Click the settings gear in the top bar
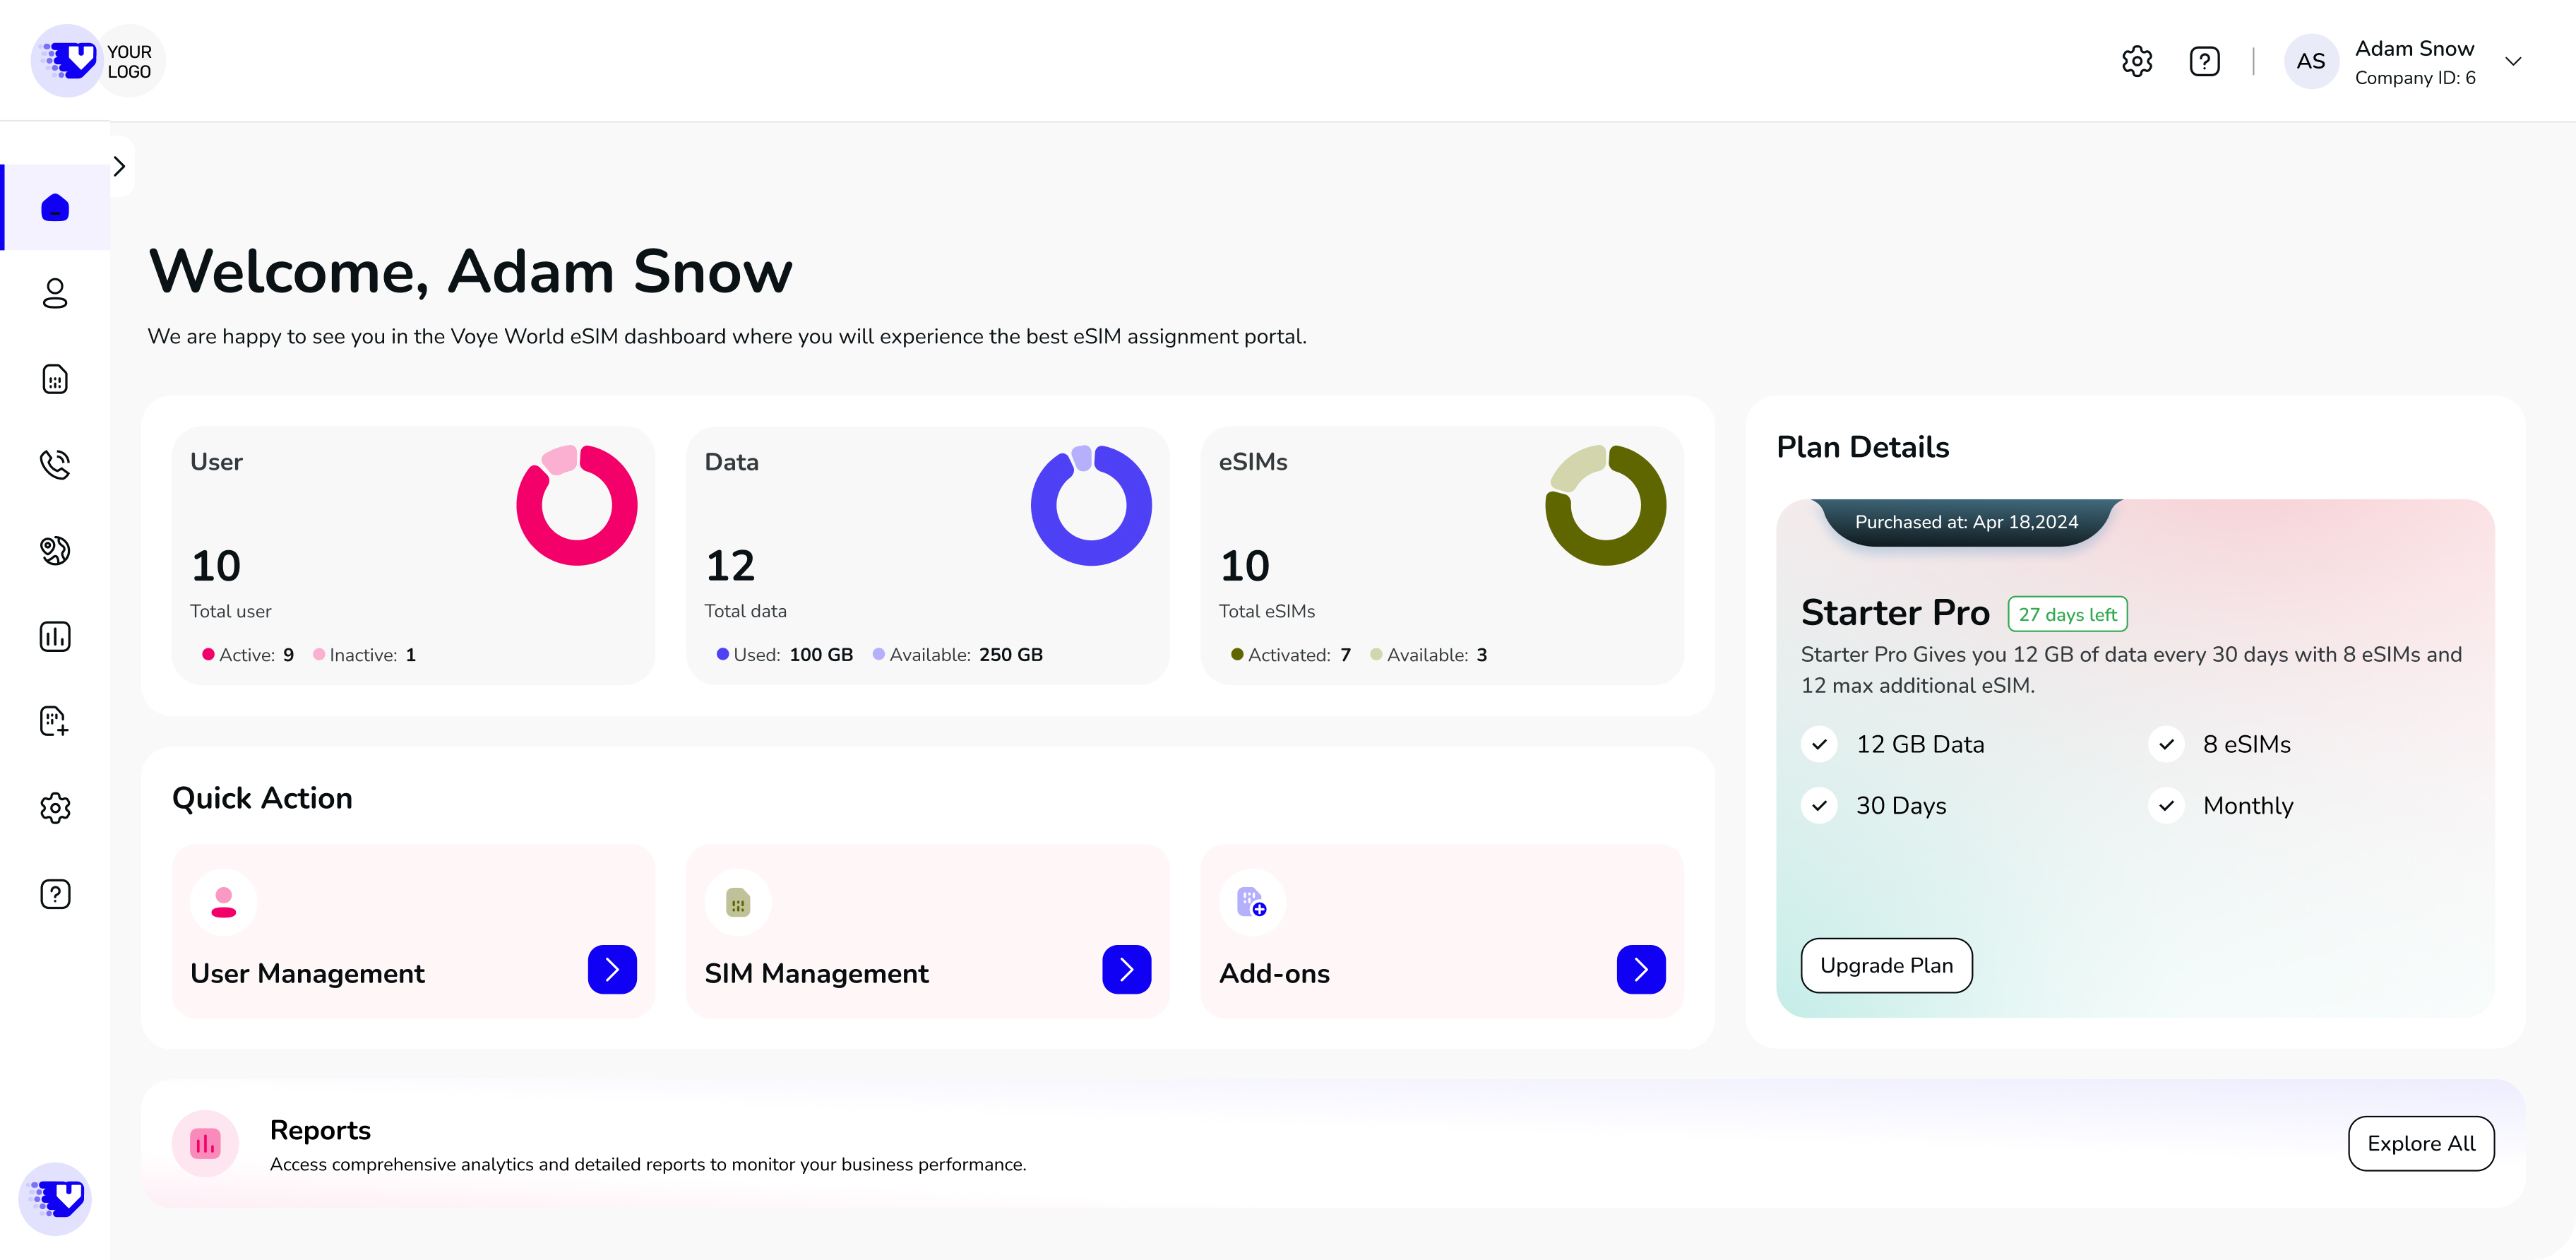Viewport: 2576px width, 1260px height. (2138, 61)
